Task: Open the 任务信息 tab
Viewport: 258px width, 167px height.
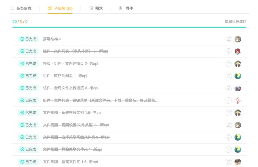Action: (21, 8)
